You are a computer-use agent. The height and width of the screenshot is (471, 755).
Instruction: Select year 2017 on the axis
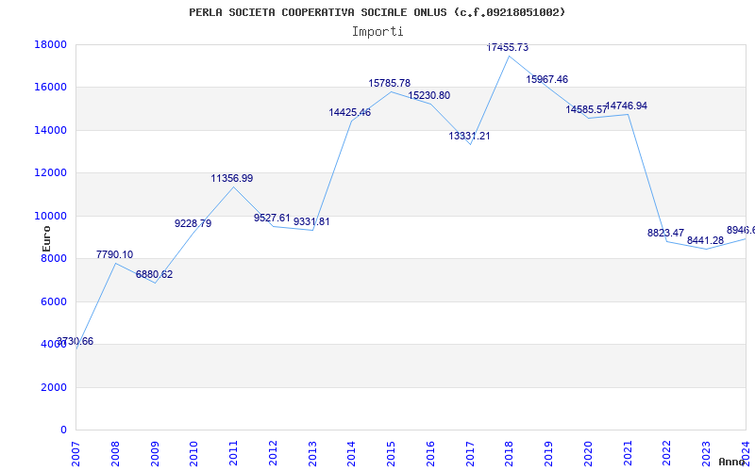(470, 454)
